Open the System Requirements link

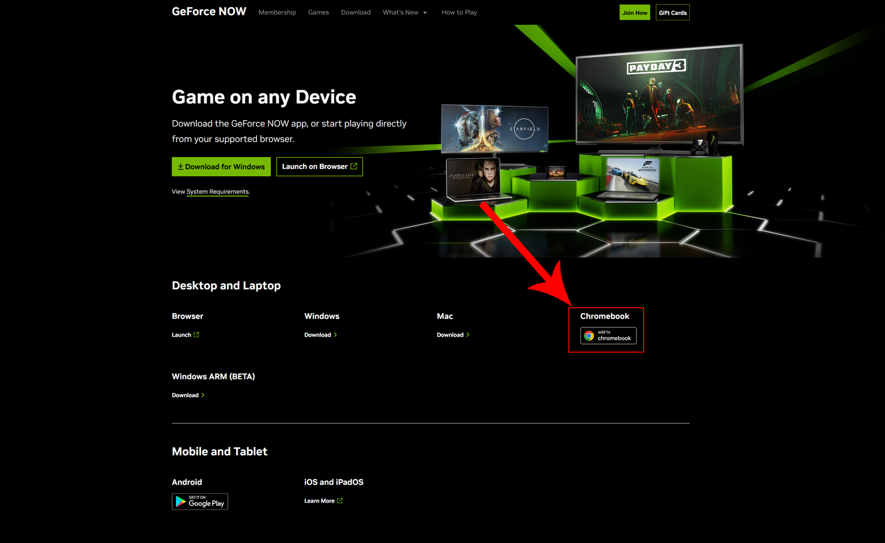pyautogui.click(x=217, y=191)
